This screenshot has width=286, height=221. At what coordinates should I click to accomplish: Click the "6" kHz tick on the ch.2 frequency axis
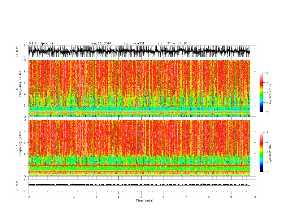26,143
